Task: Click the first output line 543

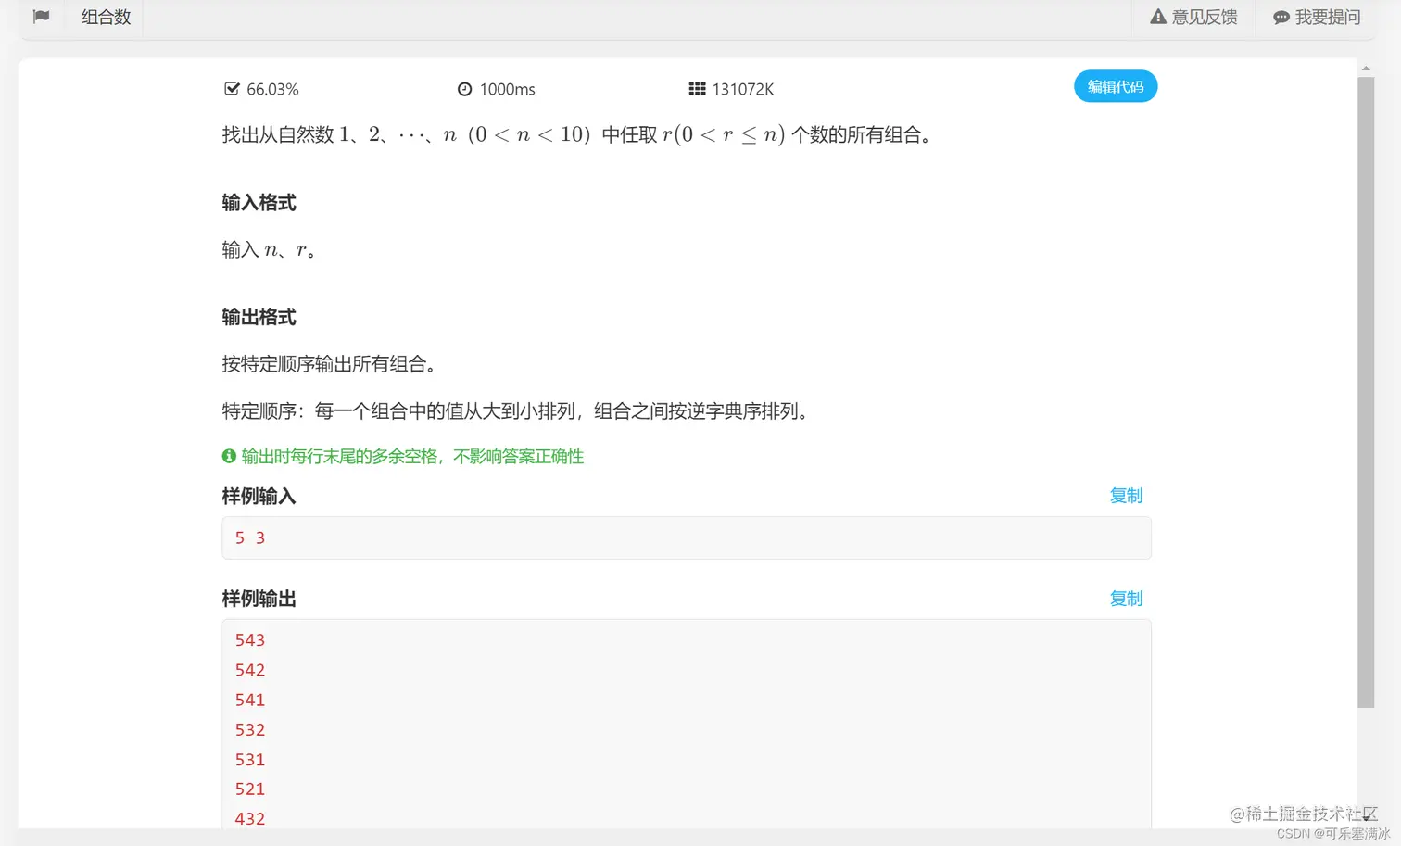Action: [x=249, y=639]
